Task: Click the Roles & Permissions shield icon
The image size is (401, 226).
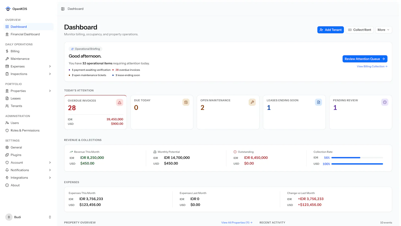Action: click(x=7, y=131)
